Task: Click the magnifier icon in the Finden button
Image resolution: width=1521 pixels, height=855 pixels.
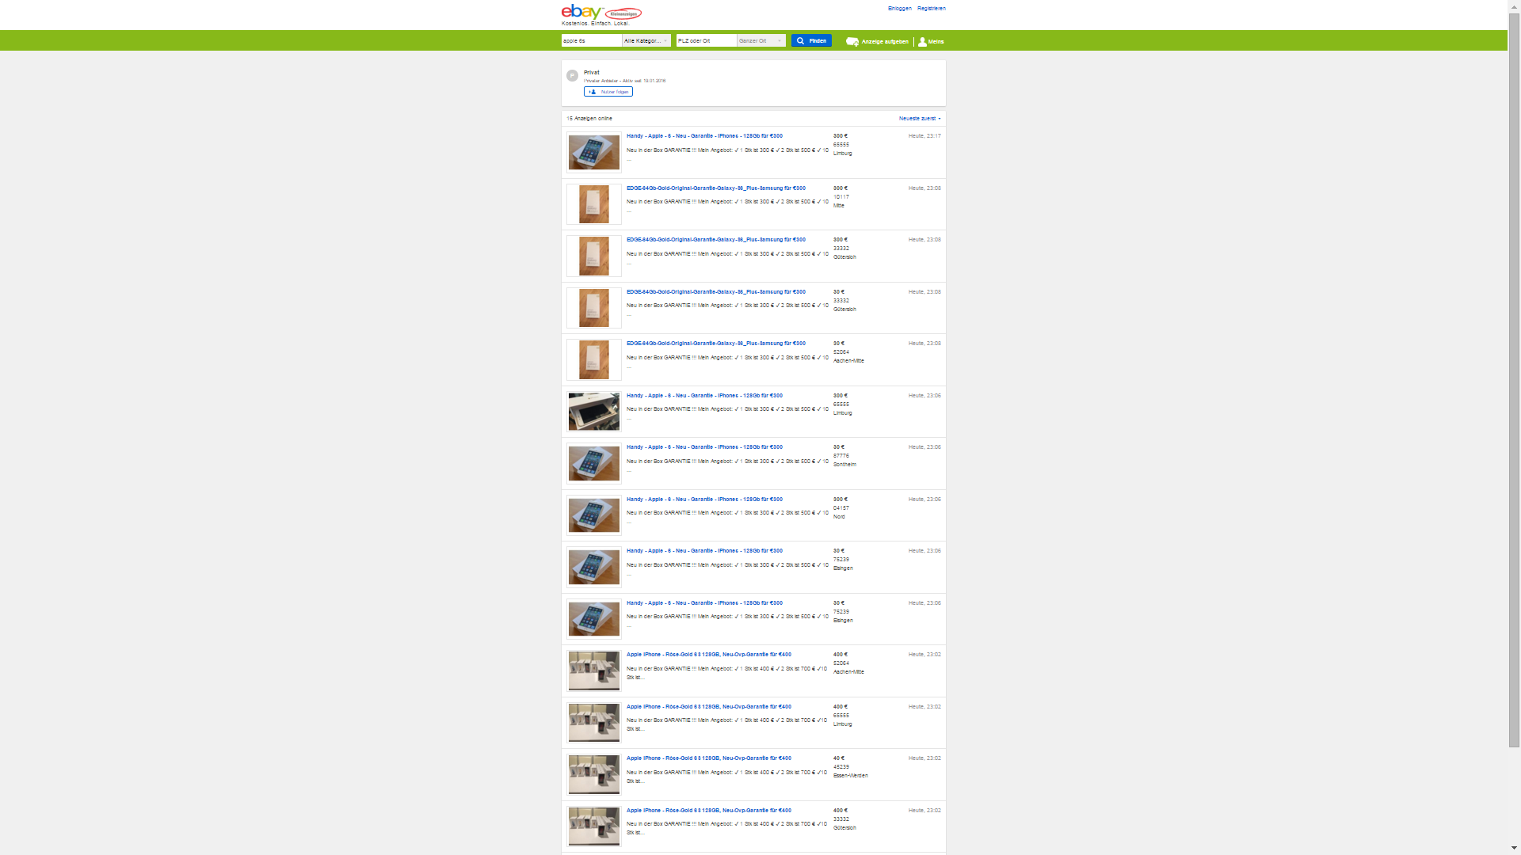Action: click(x=800, y=40)
